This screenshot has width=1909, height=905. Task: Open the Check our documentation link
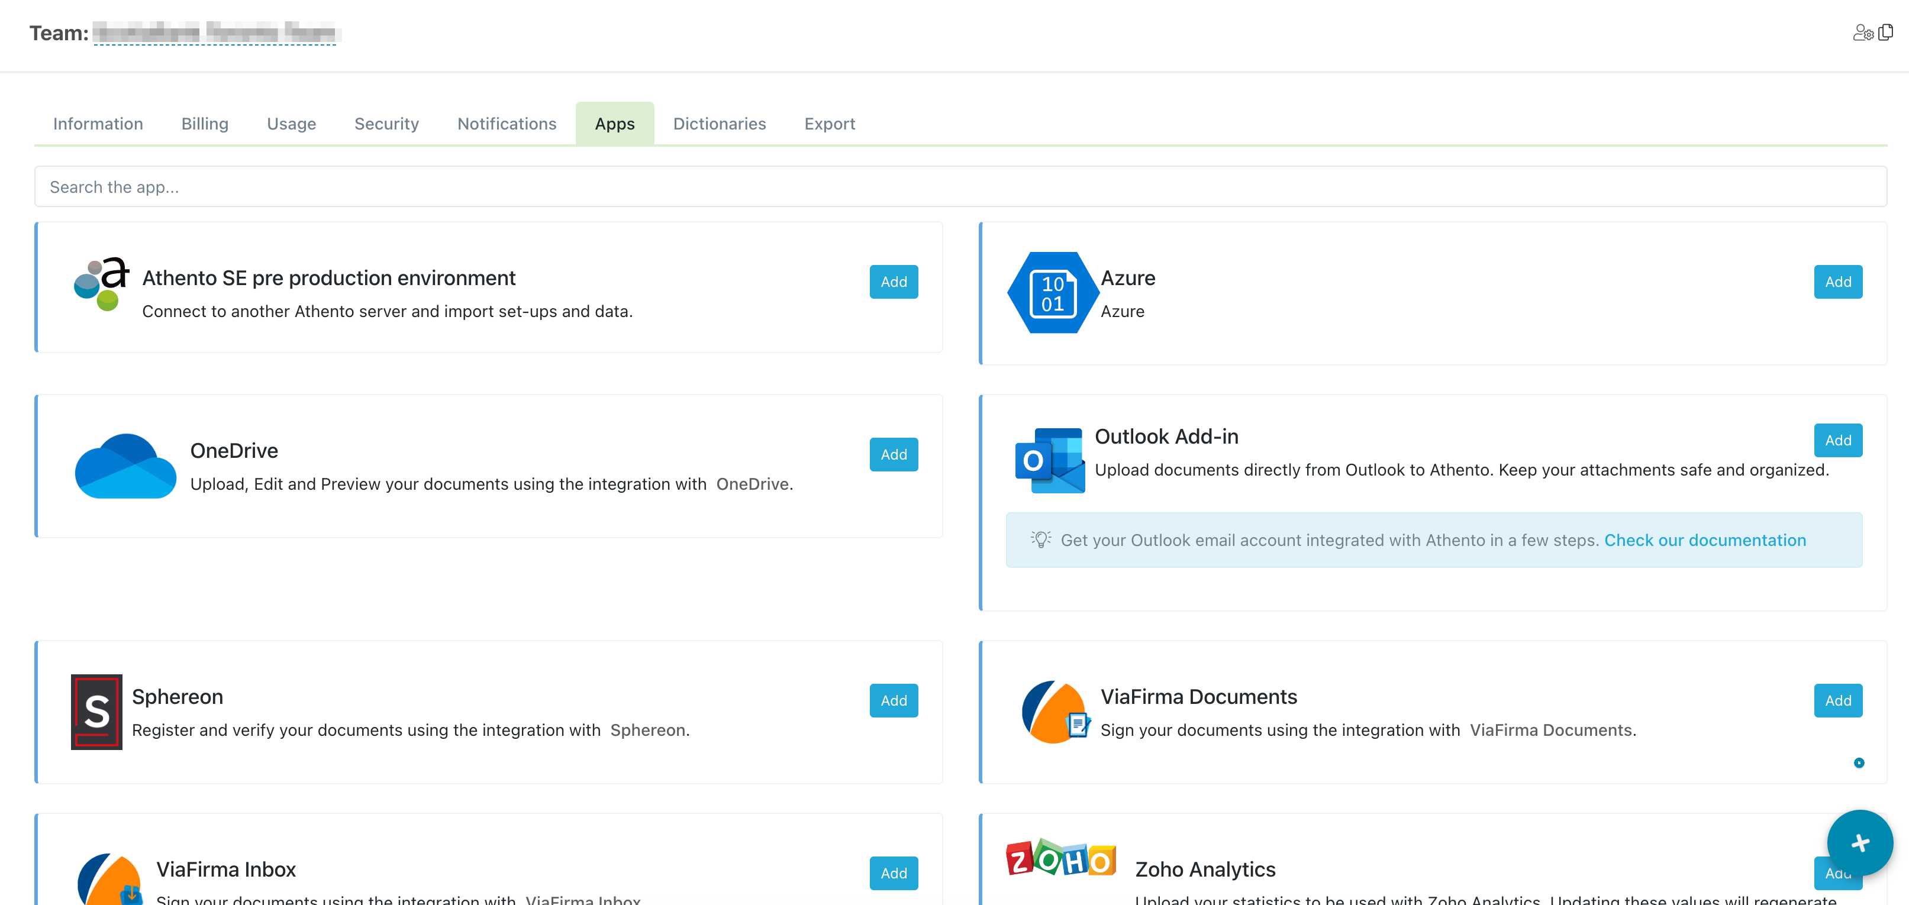click(x=1704, y=541)
